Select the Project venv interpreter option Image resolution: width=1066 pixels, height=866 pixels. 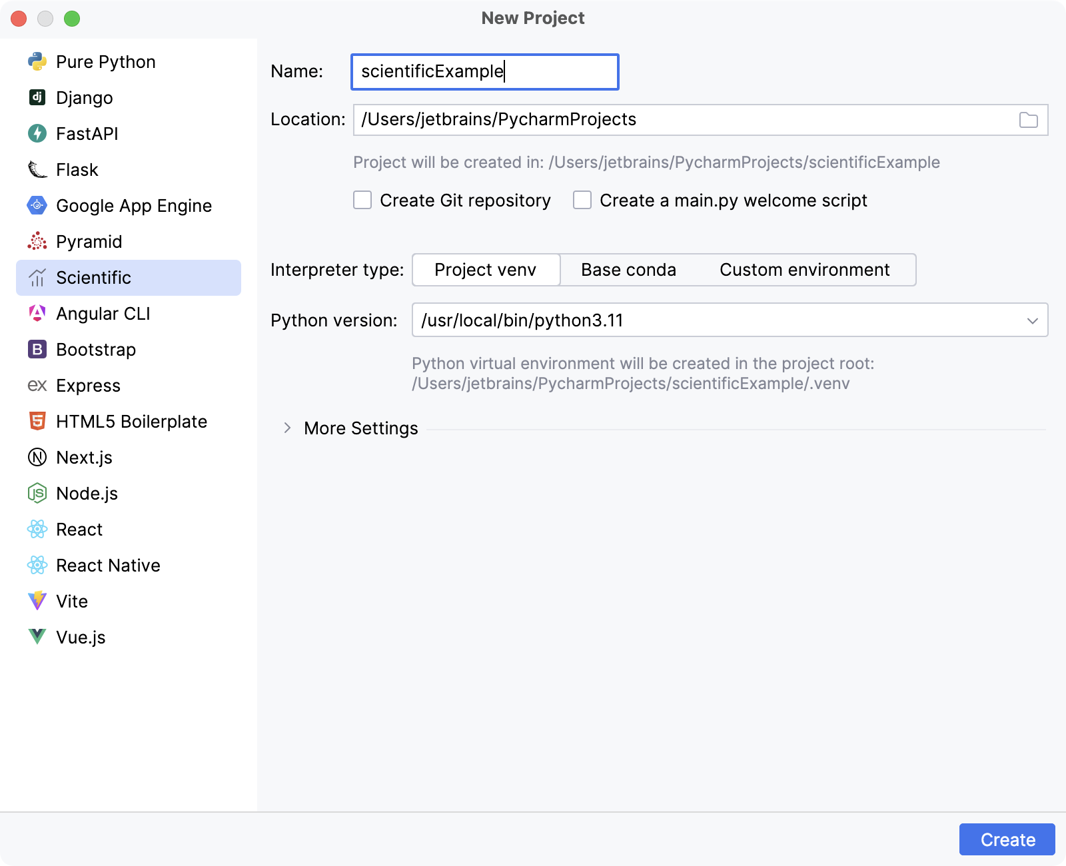[486, 270]
